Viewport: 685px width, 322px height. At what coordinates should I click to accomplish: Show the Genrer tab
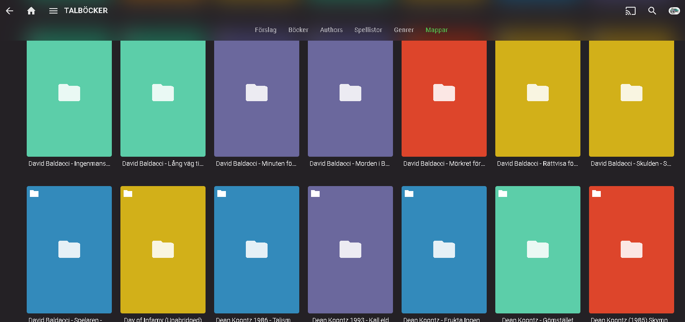404,30
